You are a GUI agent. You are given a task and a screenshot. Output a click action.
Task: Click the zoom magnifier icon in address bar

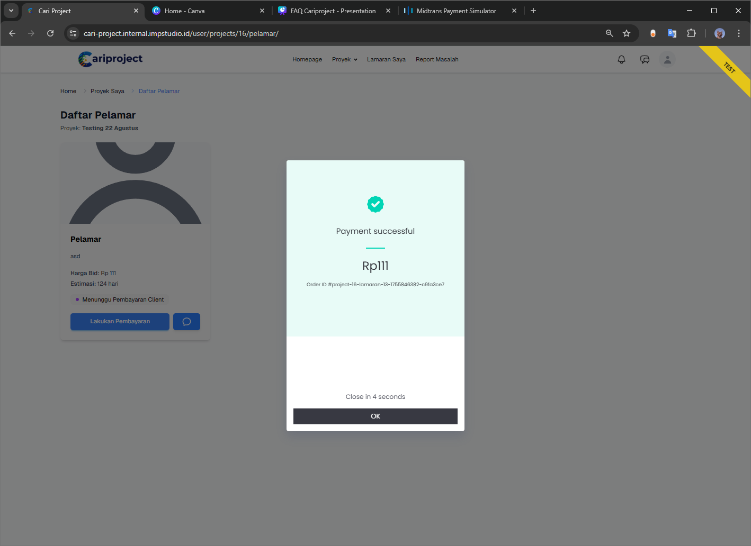pos(610,33)
